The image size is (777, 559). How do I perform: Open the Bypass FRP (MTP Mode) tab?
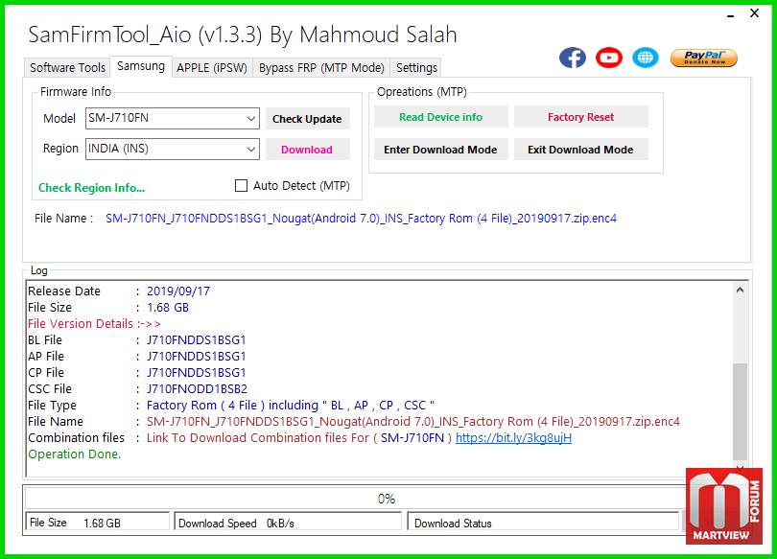321,68
